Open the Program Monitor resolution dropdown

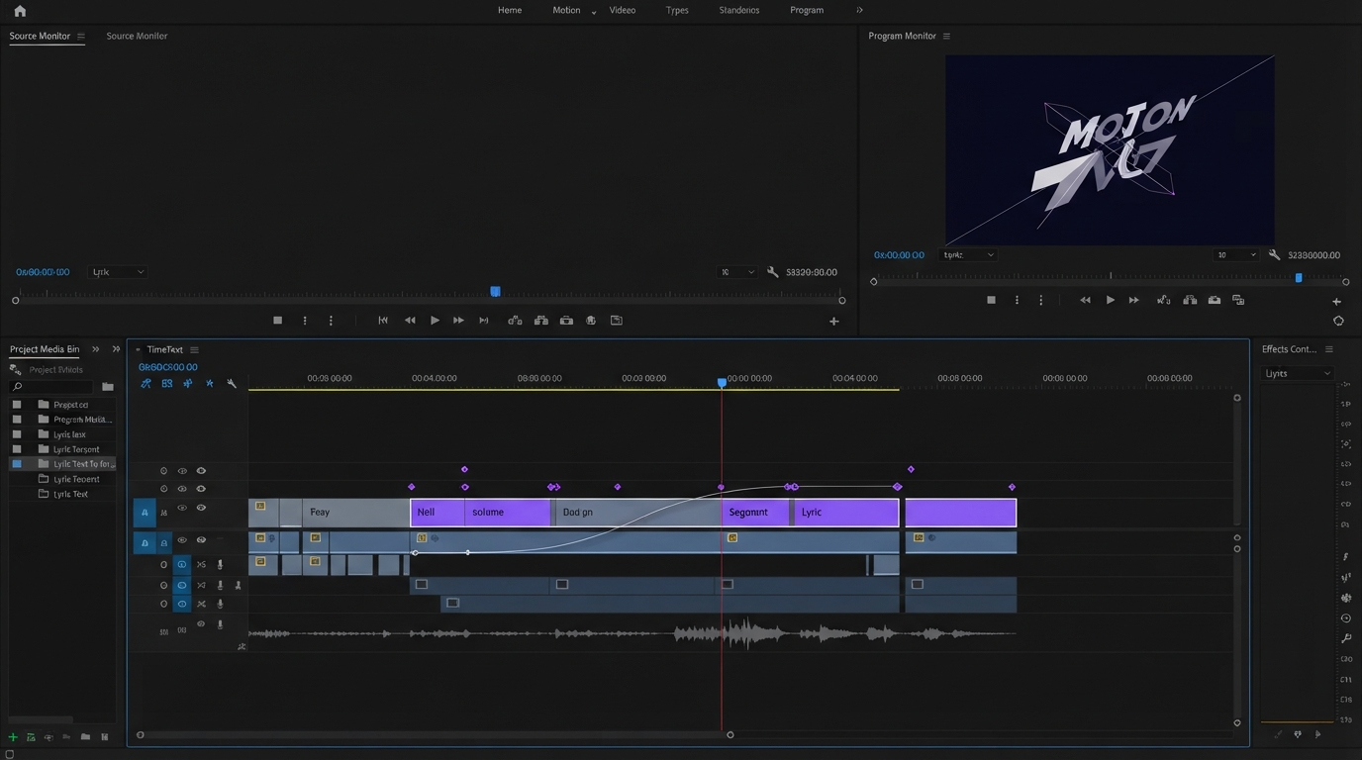(x=1236, y=255)
